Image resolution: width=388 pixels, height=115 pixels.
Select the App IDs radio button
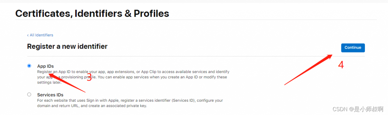pos(29,66)
